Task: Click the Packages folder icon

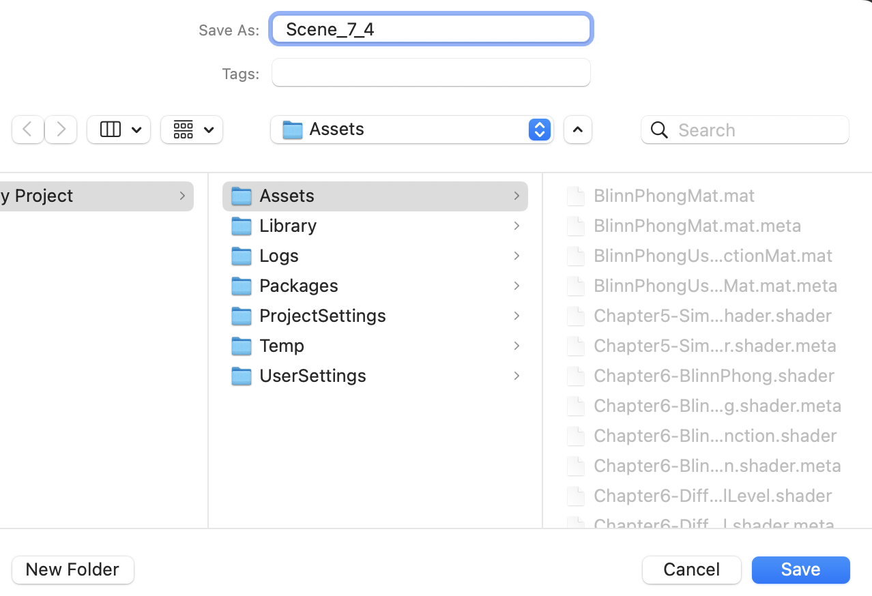Action: pyautogui.click(x=242, y=286)
